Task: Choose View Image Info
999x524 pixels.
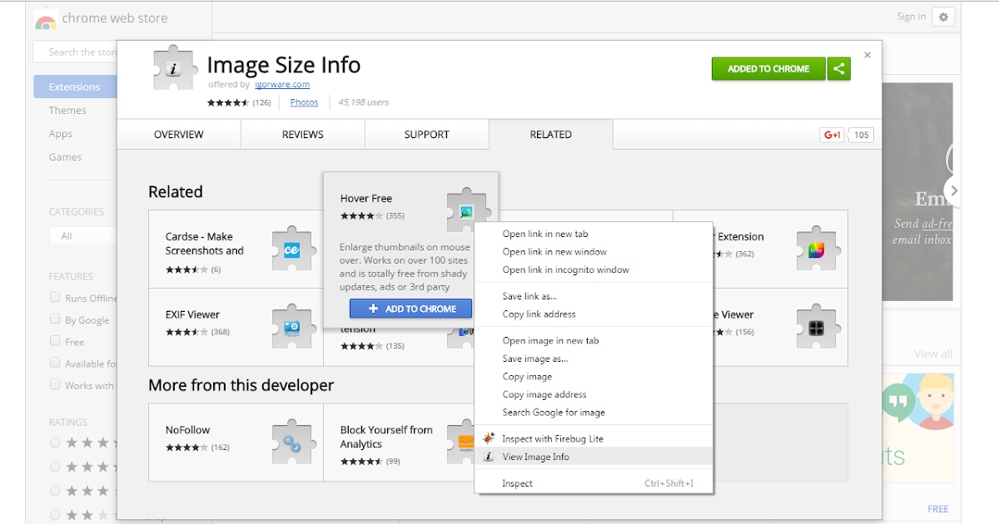Action: [594, 457]
